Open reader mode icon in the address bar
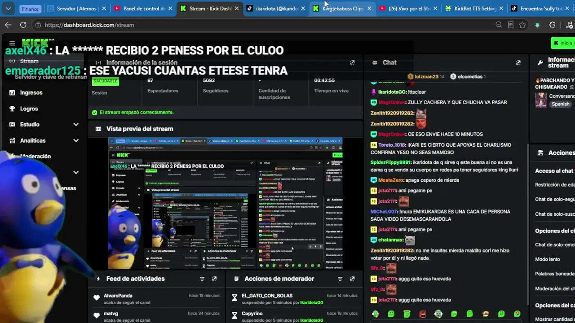The width and height of the screenshot is (575, 323). (511, 25)
